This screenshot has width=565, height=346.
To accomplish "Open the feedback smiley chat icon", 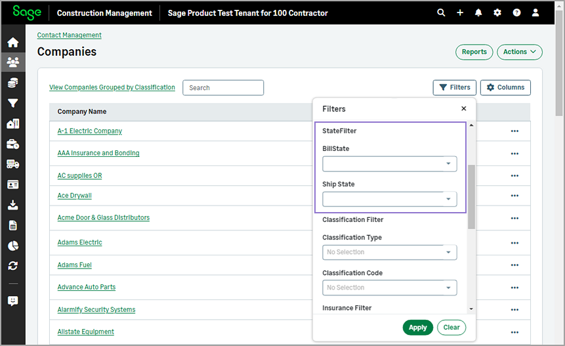I will click(x=13, y=301).
